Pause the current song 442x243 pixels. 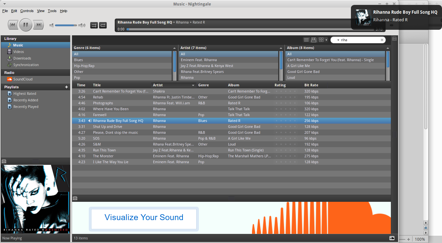point(26,25)
